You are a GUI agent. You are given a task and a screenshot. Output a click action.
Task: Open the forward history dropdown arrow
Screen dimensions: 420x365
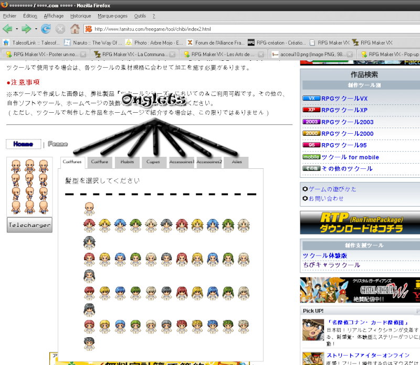point(36,29)
